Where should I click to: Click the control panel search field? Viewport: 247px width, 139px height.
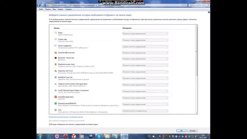click(199, 5)
